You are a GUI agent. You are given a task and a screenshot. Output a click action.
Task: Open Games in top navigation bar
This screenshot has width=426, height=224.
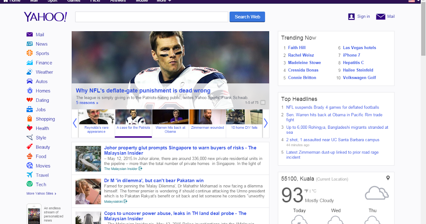74,1
